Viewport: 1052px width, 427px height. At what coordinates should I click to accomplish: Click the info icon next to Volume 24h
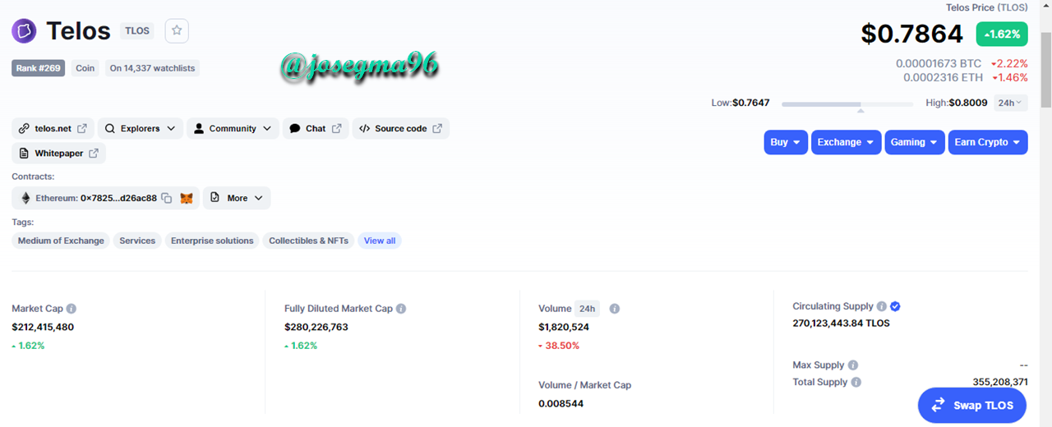click(x=615, y=309)
